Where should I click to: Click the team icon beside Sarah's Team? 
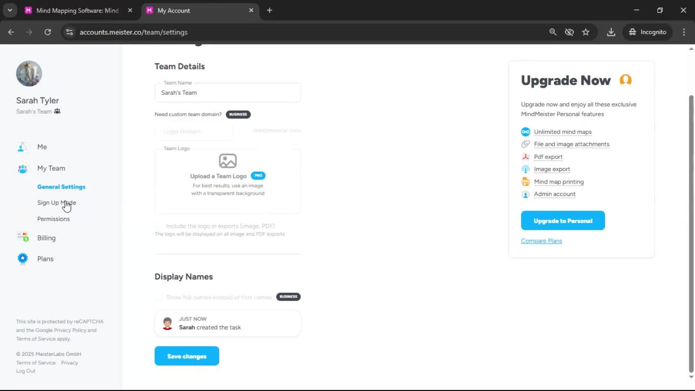point(57,111)
